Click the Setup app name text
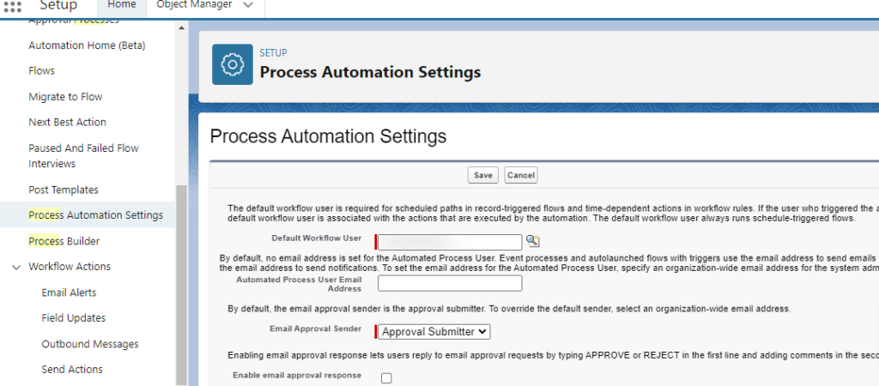Image resolution: width=879 pixels, height=386 pixels. click(58, 6)
